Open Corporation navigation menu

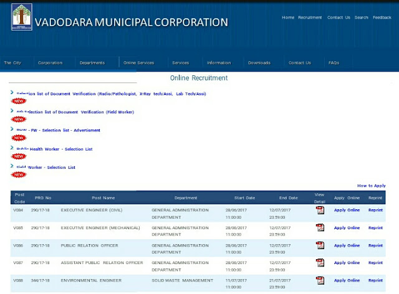click(50, 63)
